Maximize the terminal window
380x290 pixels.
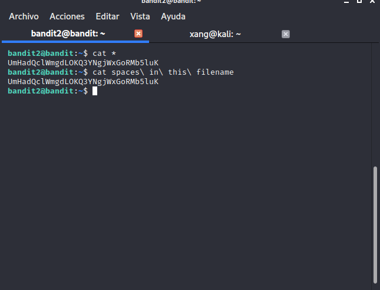359,1
